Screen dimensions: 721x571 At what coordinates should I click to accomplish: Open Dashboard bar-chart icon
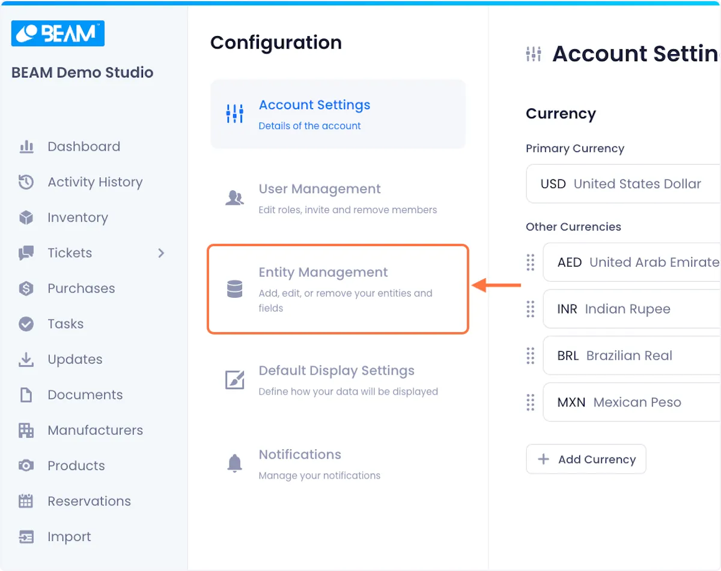click(26, 147)
